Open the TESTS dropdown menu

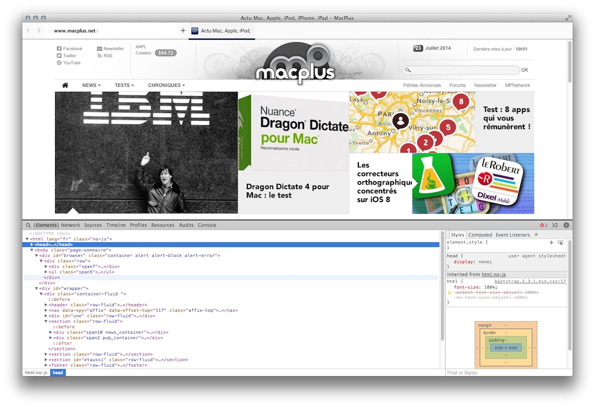pyautogui.click(x=124, y=85)
